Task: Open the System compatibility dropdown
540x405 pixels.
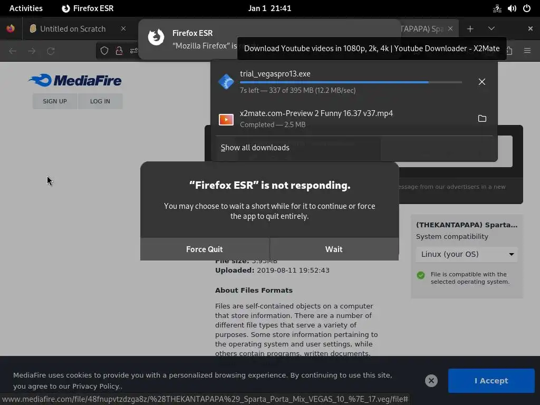Action: tap(467, 254)
